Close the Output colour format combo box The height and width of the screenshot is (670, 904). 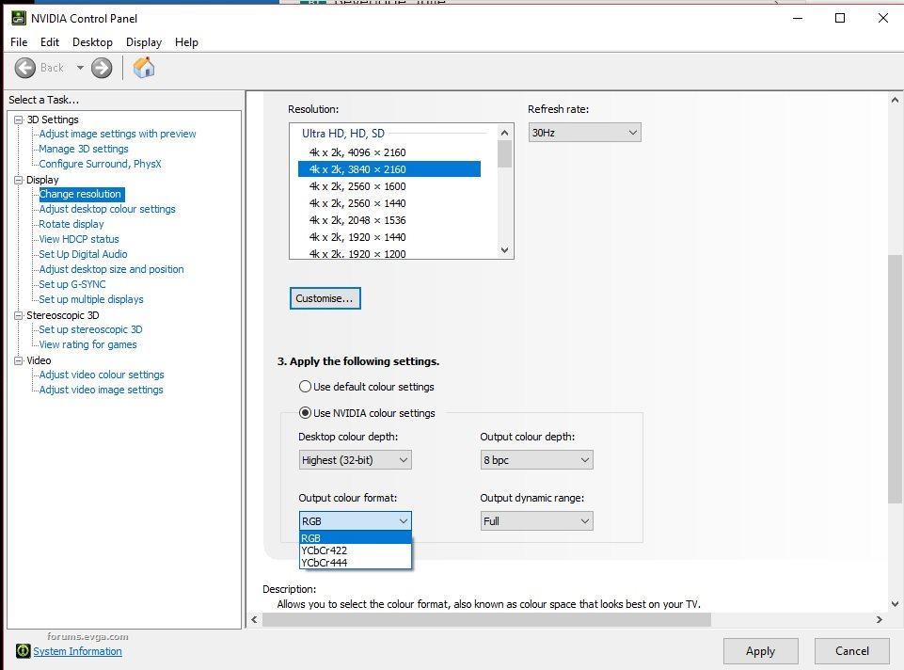tap(356, 521)
